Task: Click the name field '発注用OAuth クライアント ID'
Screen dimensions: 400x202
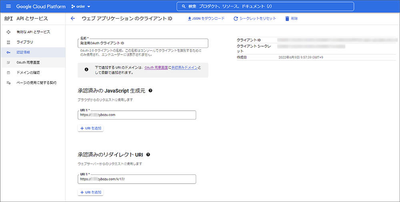Action: (143, 43)
